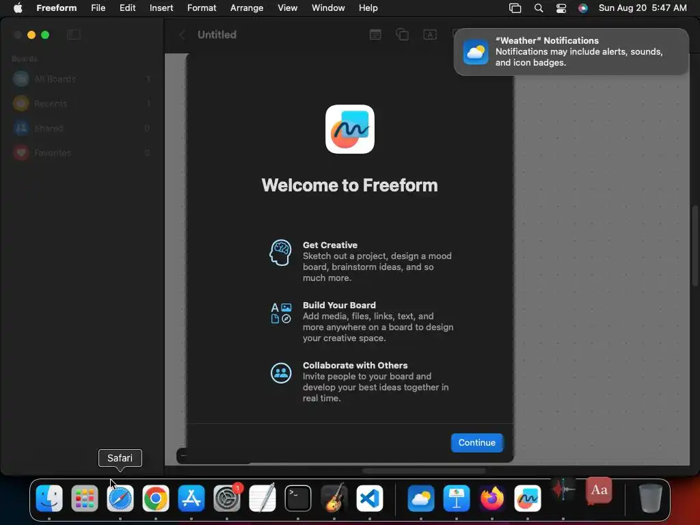
Task: Open Keynote from the Dock
Action: click(456, 498)
